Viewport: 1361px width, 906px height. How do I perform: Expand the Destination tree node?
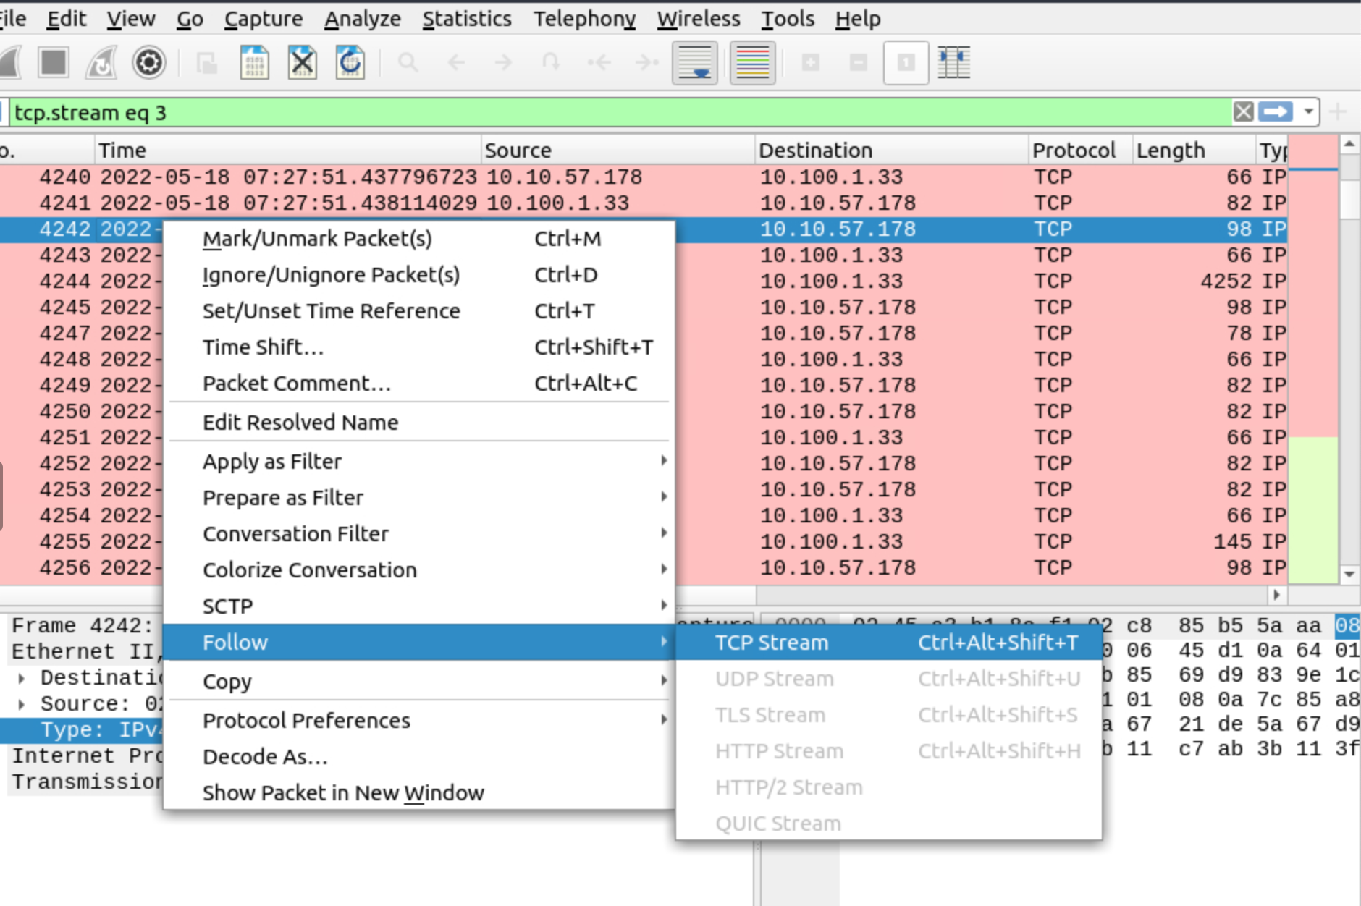[x=22, y=678]
